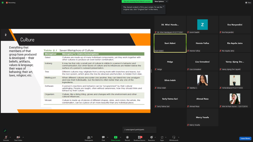253x142 pixels.
Task: Open the Participants panel
Action: point(89,138)
